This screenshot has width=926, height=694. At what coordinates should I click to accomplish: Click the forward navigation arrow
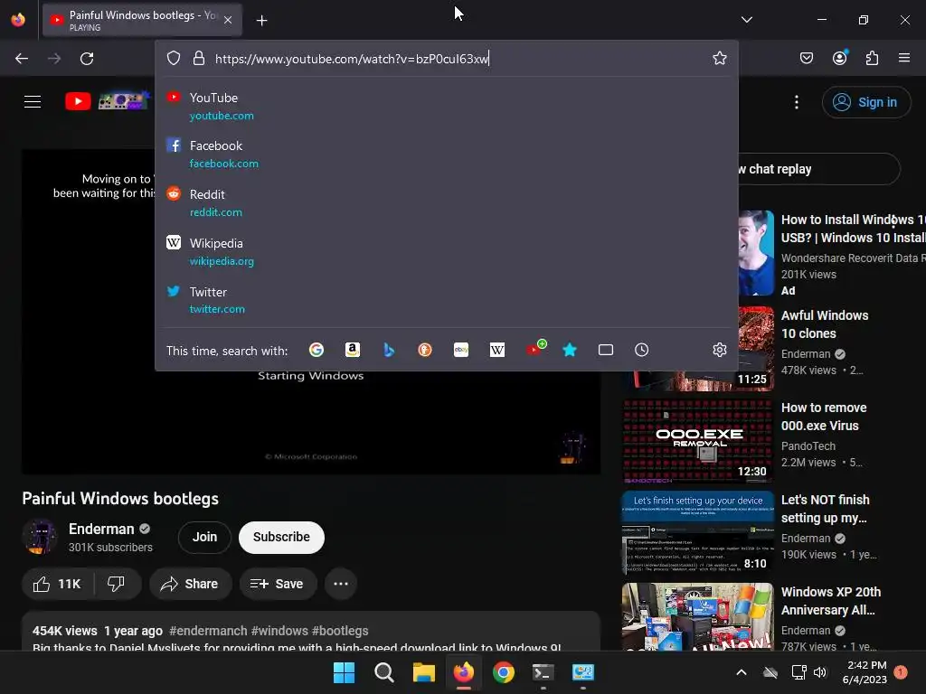click(54, 59)
